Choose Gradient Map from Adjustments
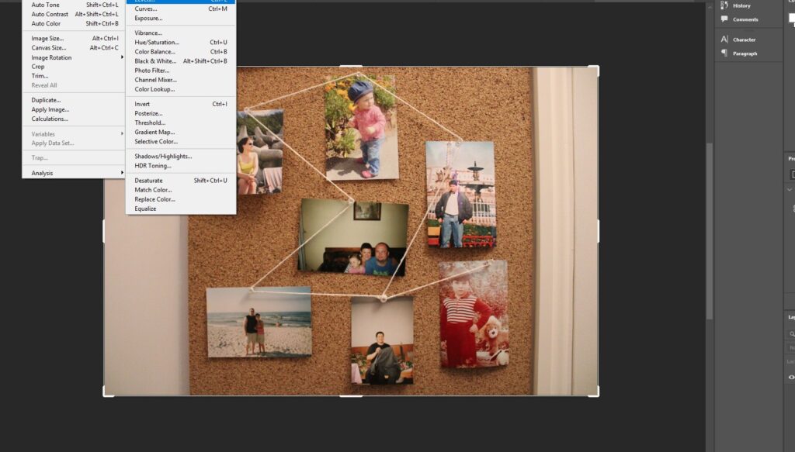This screenshot has width=795, height=452. click(180, 132)
